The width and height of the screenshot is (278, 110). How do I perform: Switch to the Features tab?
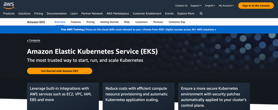(76, 22)
